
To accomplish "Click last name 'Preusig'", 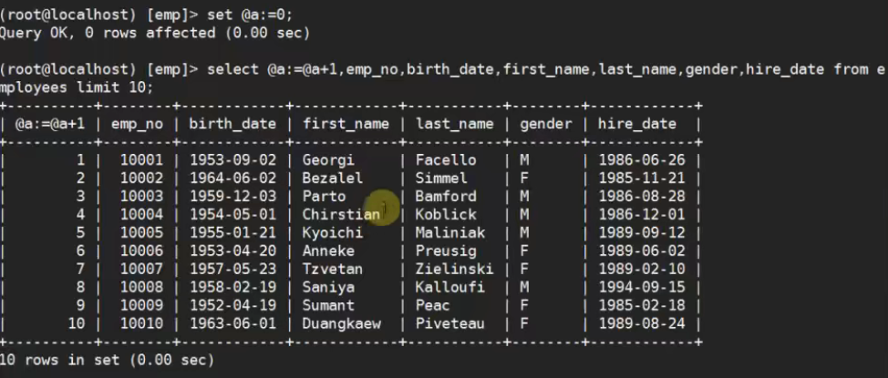I will (x=446, y=251).
